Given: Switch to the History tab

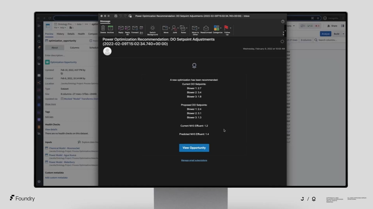Looking at the screenshot, I should pos(60,34).
